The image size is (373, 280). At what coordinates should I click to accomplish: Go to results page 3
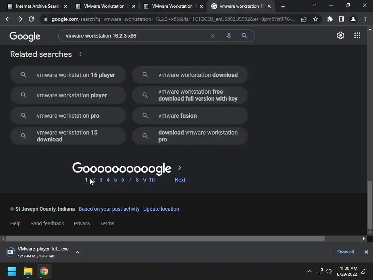click(101, 180)
